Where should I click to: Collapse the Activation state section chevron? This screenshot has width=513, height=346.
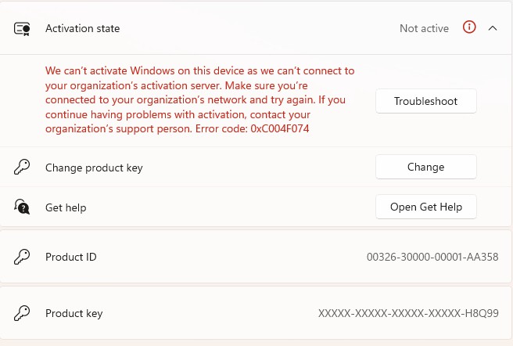tap(493, 28)
